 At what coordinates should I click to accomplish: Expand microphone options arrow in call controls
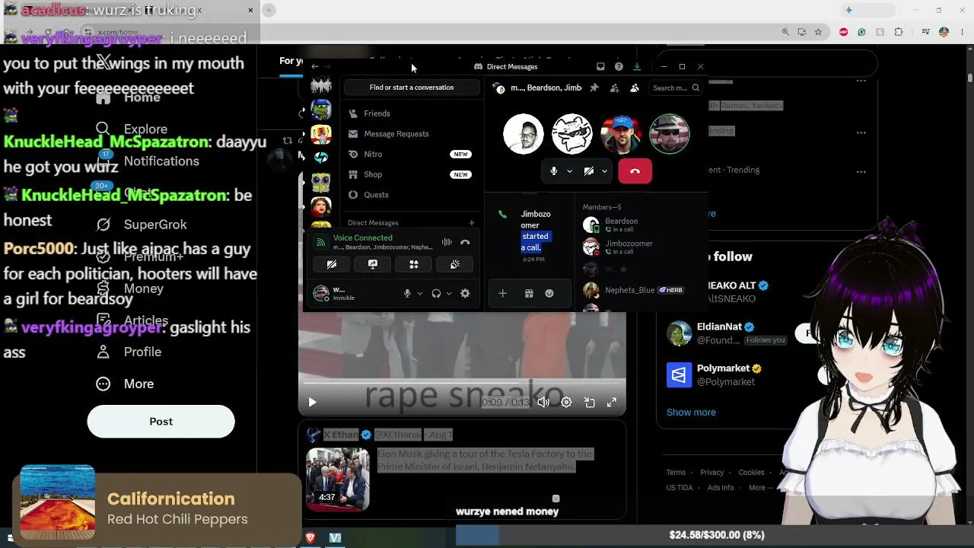[x=569, y=171]
